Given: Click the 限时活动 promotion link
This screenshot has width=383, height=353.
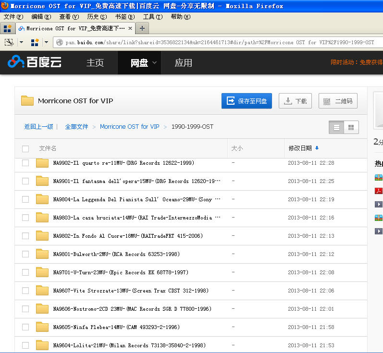Looking at the screenshot, I should (357, 62).
